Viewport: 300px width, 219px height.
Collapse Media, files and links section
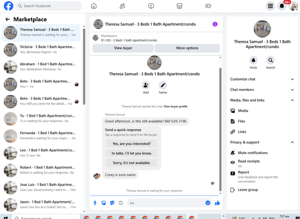point(262,100)
